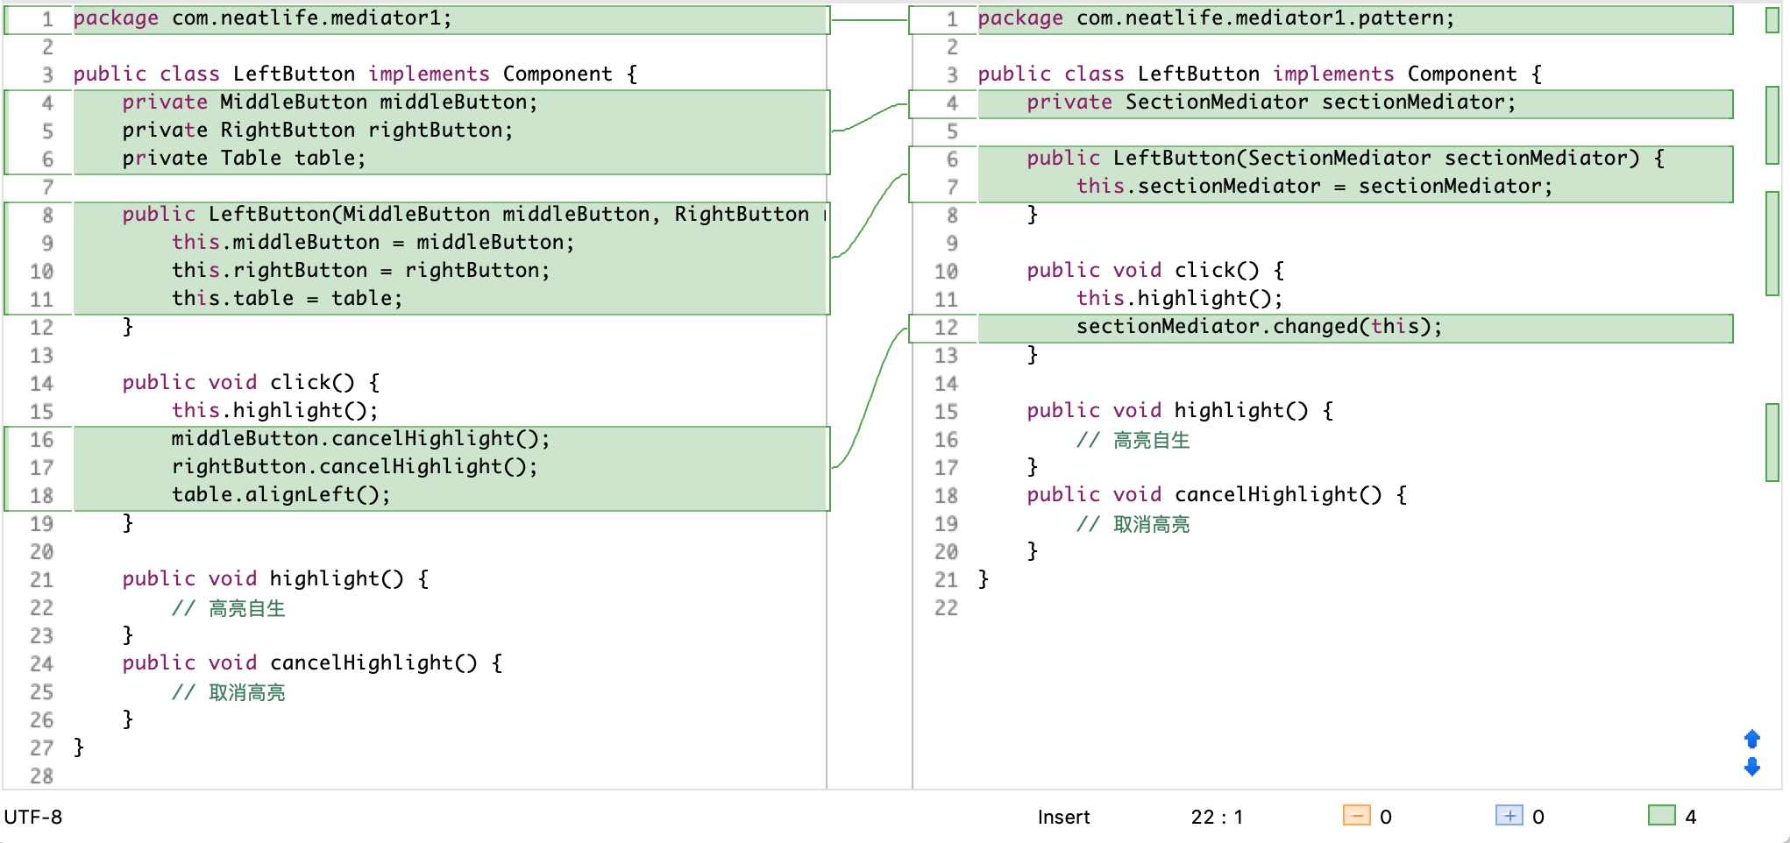The height and width of the screenshot is (843, 1790).
Task: Click the 22 : 1 cursor position indicator
Action: 1217,817
